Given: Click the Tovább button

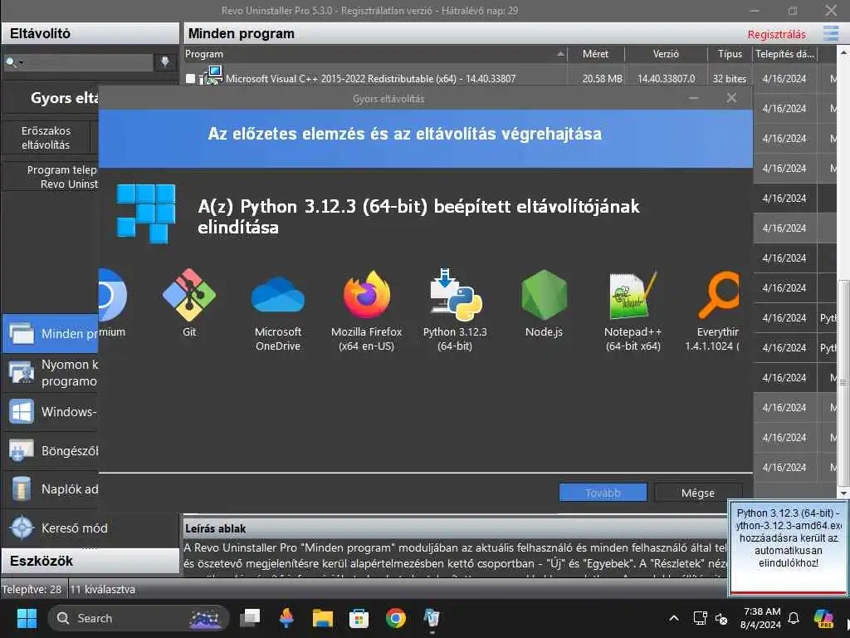Looking at the screenshot, I should pyautogui.click(x=603, y=493).
